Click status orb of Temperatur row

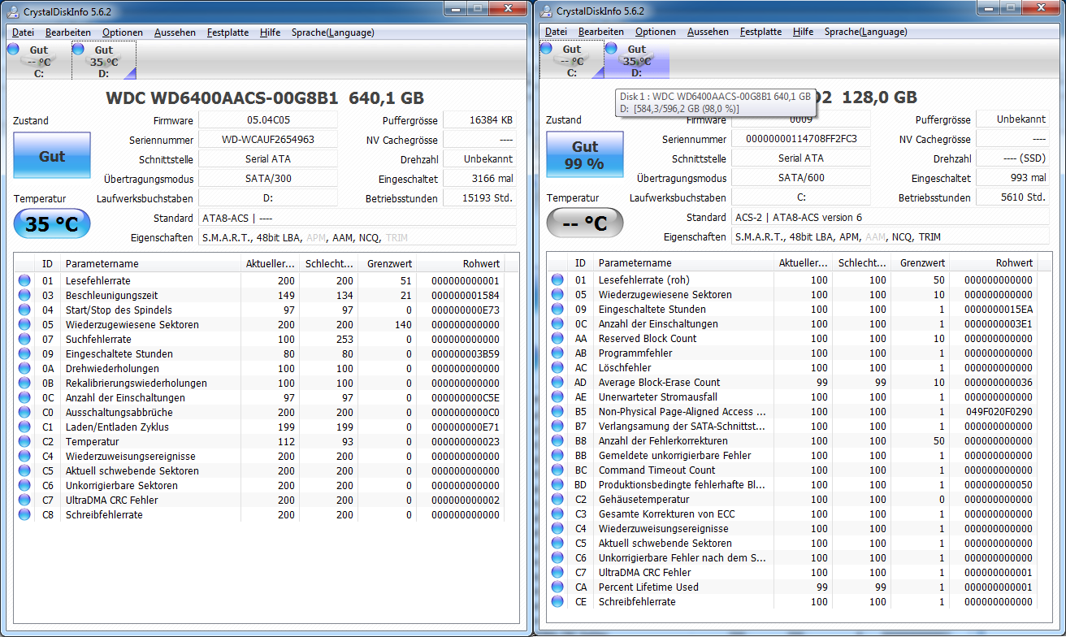[x=24, y=441]
